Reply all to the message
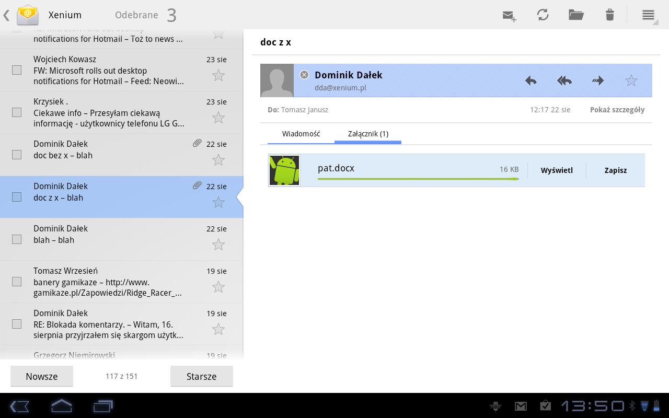Screen dimensions: 669x418 click(x=564, y=80)
